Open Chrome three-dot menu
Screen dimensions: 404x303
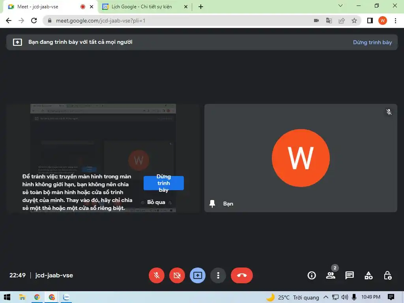pos(395,21)
